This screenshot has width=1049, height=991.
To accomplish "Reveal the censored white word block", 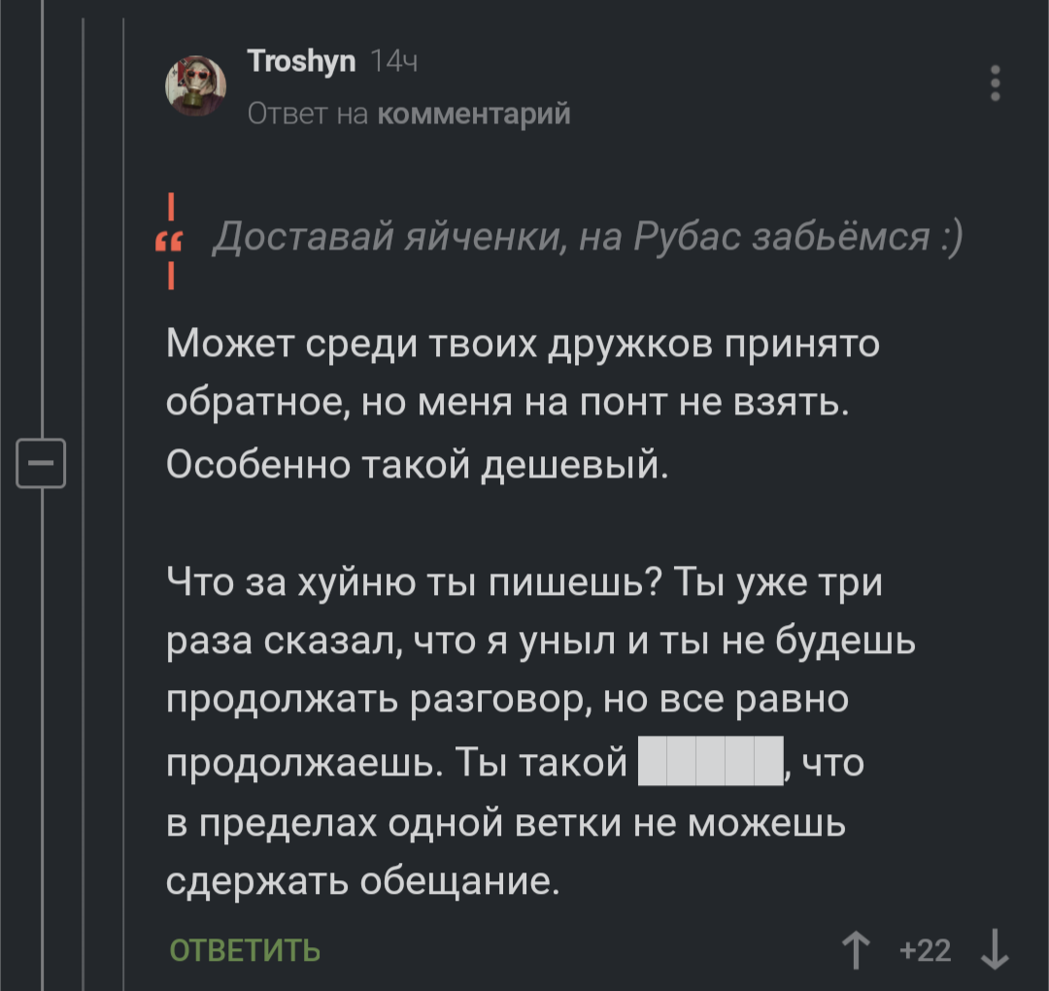I will 710,761.
